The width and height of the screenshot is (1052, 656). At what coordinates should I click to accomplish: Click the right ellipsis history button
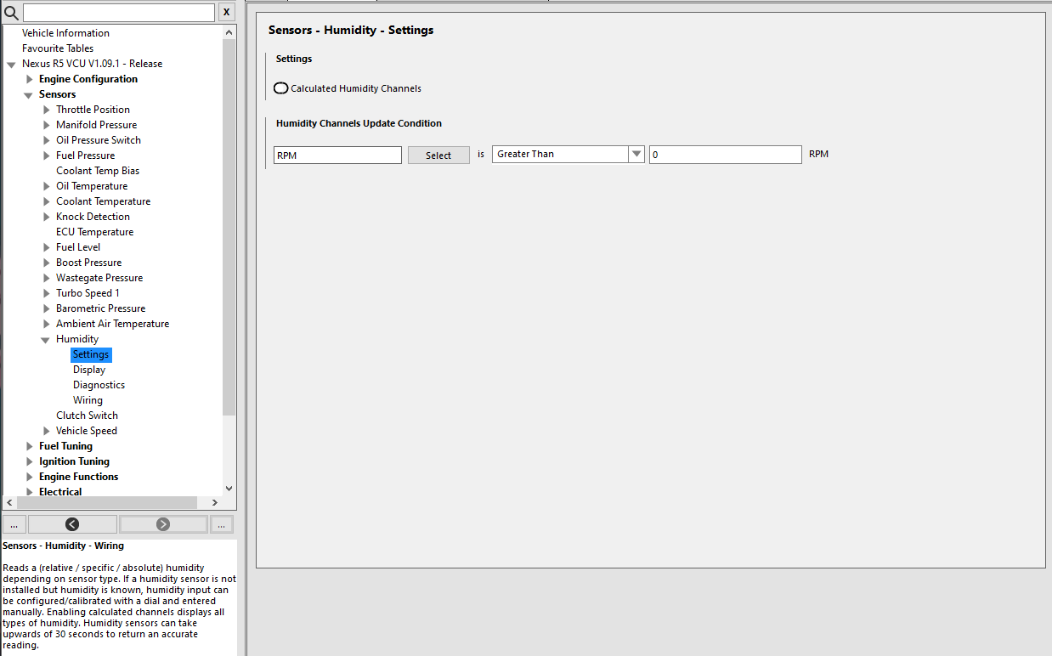[222, 524]
